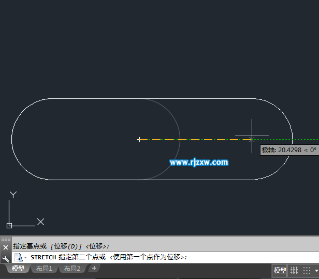
Task: Add a new layout with plus button
Action: click(x=94, y=268)
